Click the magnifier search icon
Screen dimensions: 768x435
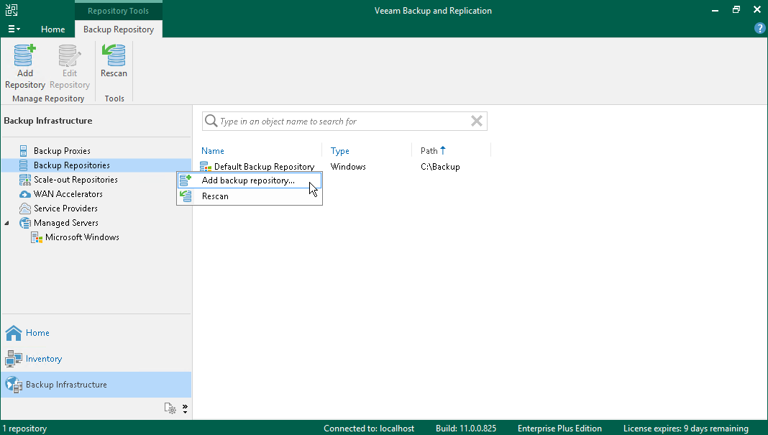click(211, 121)
